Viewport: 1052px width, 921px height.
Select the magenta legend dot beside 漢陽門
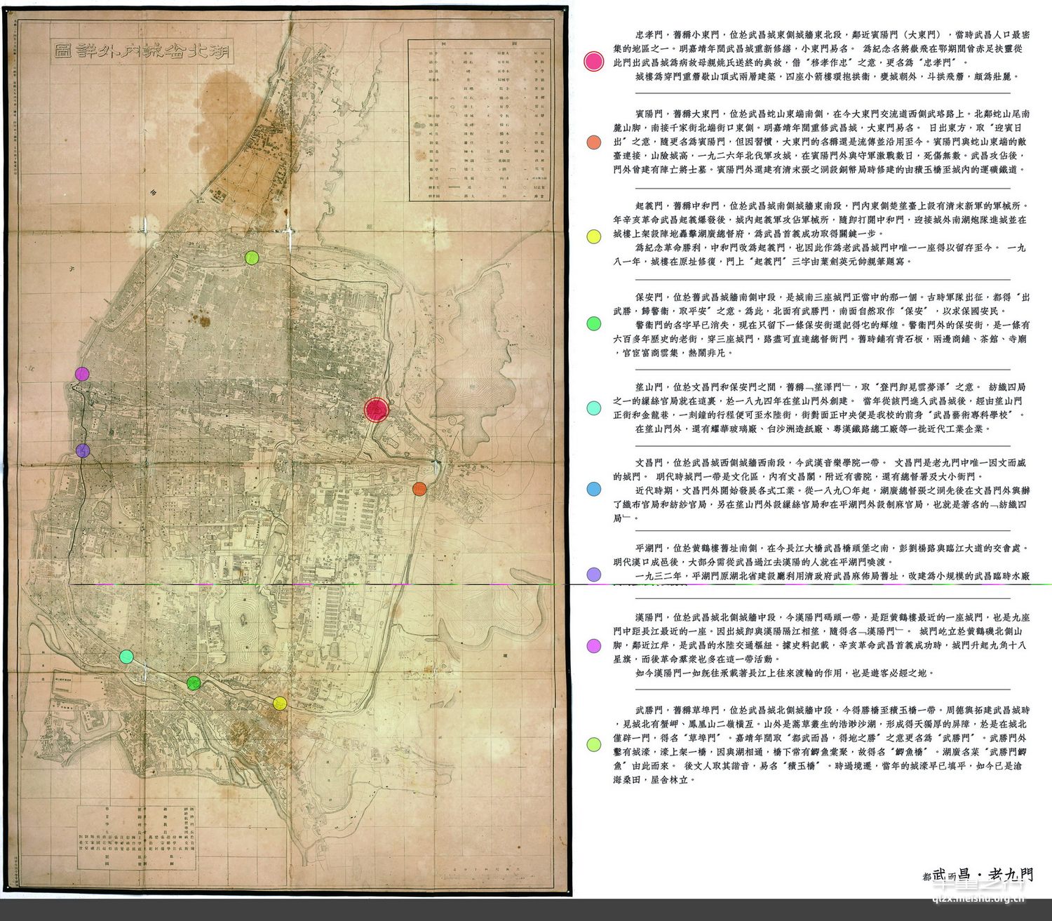click(593, 645)
